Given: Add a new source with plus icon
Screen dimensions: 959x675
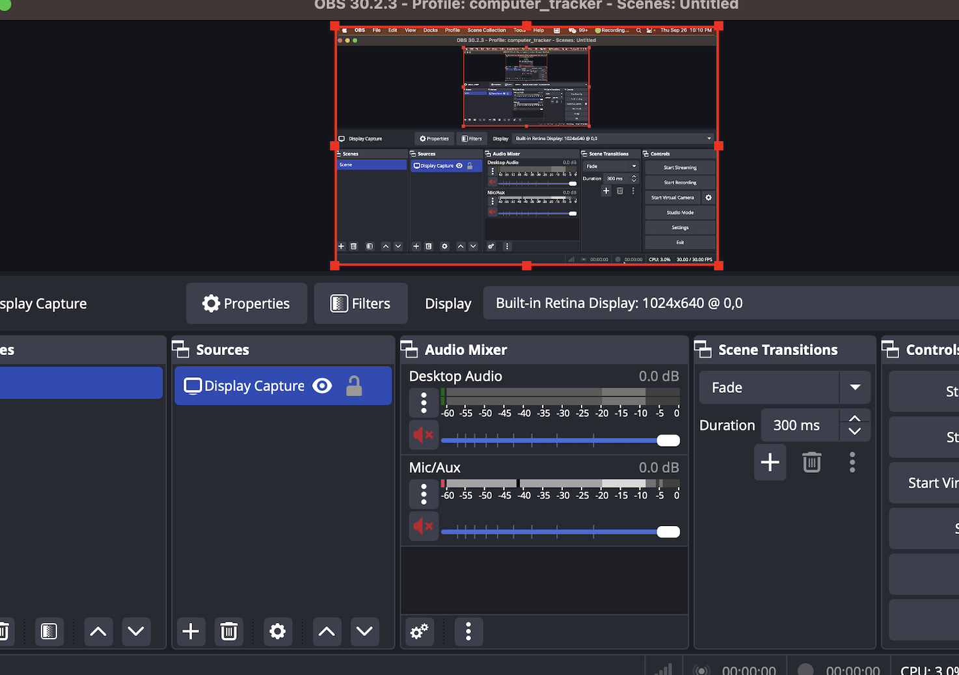Looking at the screenshot, I should point(191,631).
